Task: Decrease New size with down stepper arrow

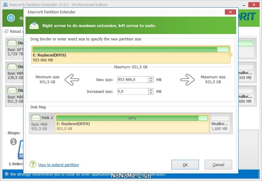Action: point(151,81)
